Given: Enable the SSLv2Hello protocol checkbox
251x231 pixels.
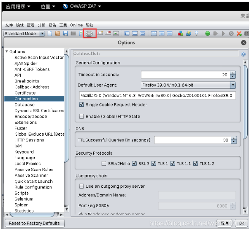Looking at the screenshot, I should [x=104, y=163].
